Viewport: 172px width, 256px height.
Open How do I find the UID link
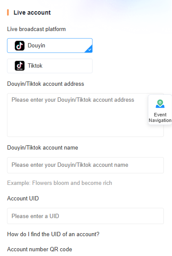click(x=53, y=234)
